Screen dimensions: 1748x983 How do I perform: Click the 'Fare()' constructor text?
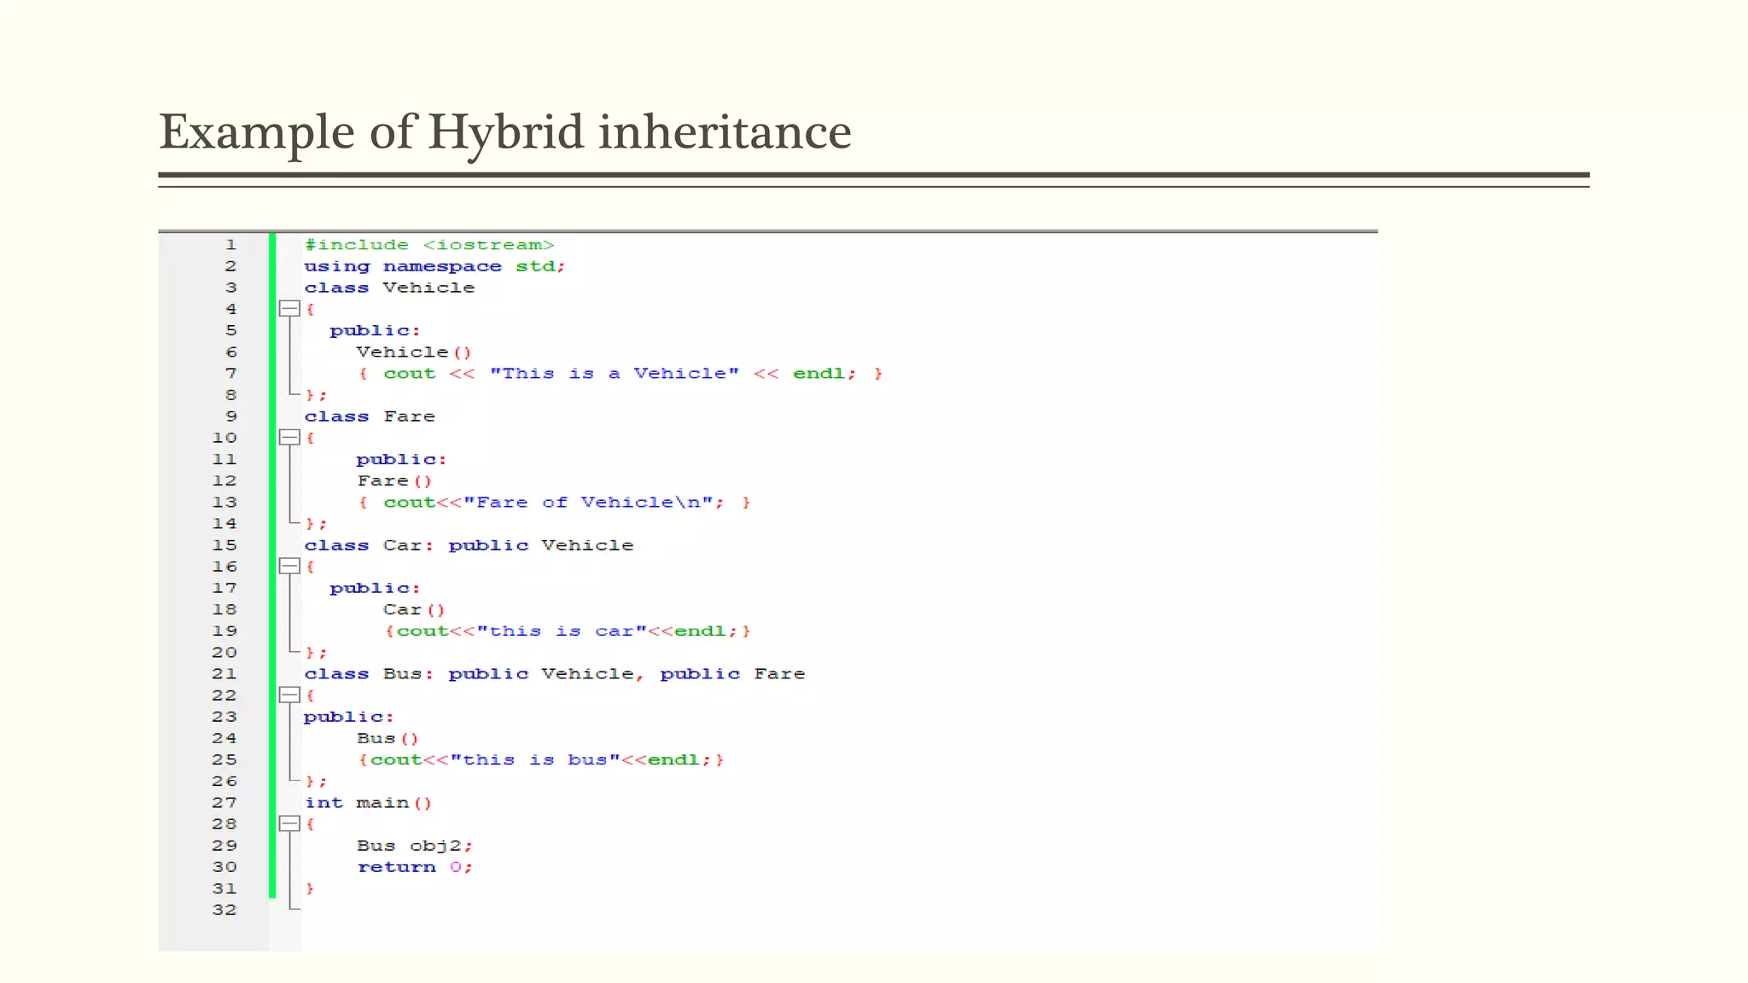(x=394, y=481)
